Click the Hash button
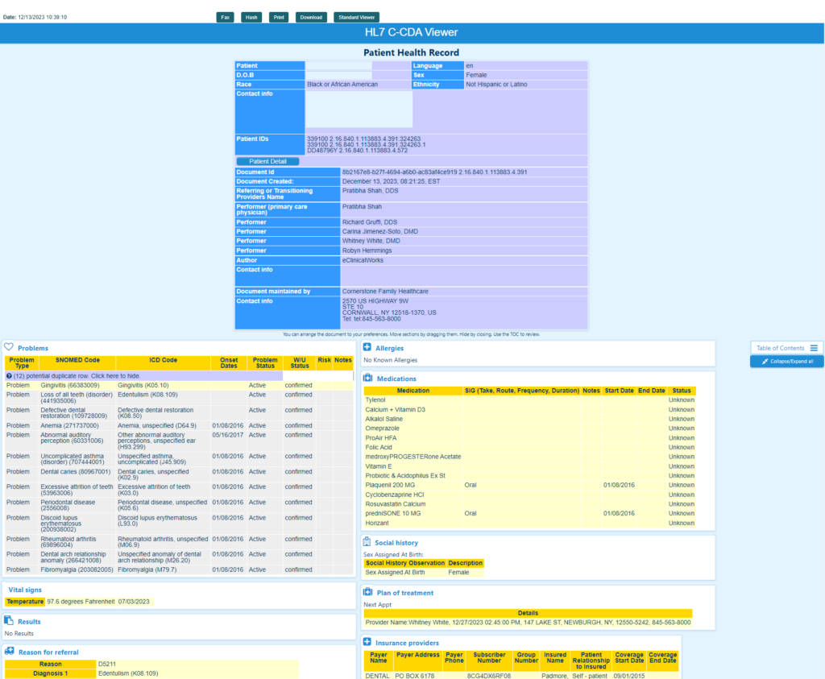The width and height of the screenshot is (825, 679). 251,17
